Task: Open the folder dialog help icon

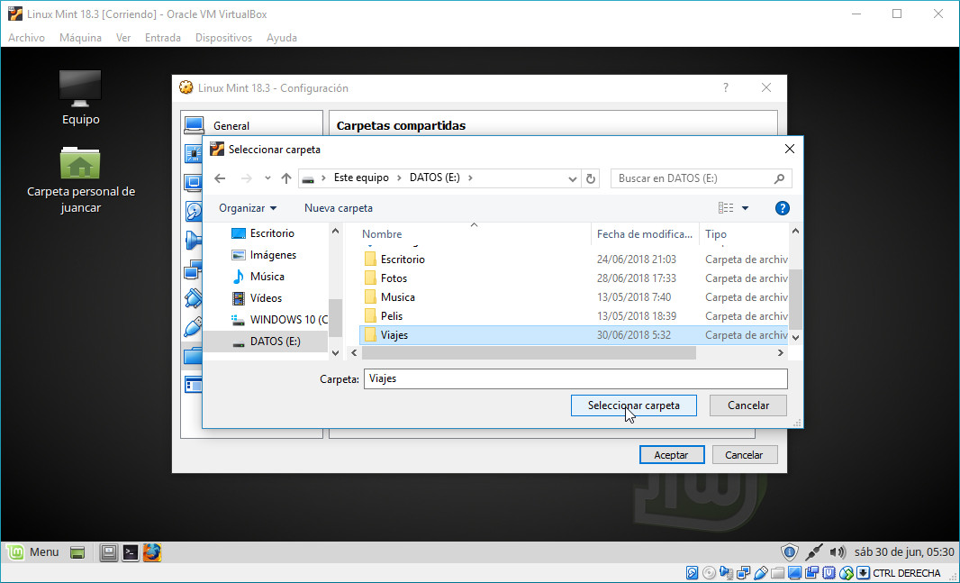Action: (782, 208)
